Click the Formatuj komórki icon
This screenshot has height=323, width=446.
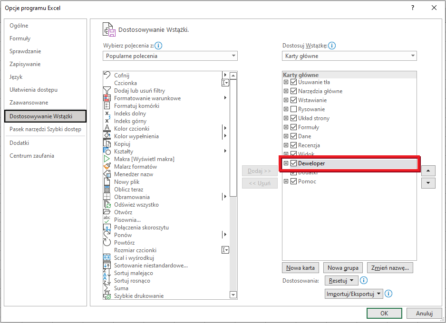[107, 105]
